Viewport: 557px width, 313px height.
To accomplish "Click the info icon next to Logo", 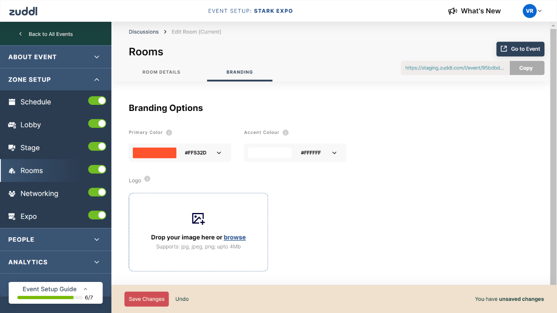I will click(x=147, y=179).
